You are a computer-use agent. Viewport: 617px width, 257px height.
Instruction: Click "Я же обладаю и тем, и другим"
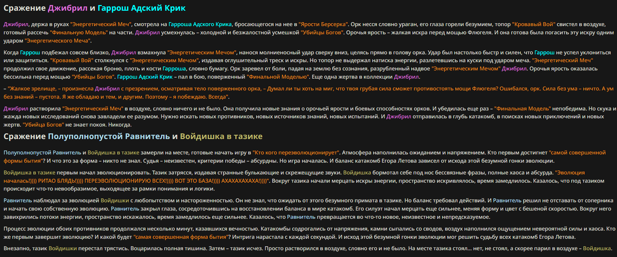tap(103, 97)
